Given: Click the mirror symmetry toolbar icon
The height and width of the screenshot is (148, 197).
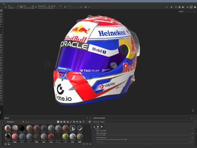Looking at the screenshot, I should click(x=85, y=7).
